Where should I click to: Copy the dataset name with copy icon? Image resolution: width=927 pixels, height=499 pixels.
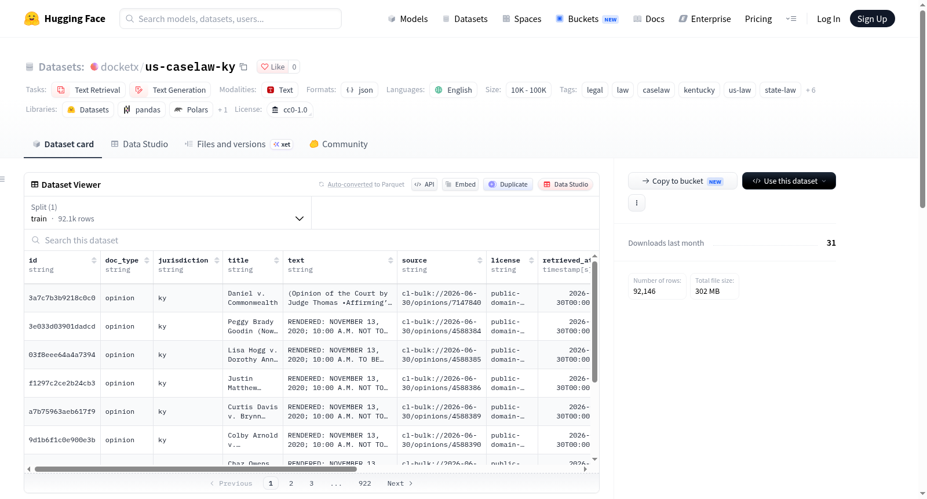click(x=244, y=67)
